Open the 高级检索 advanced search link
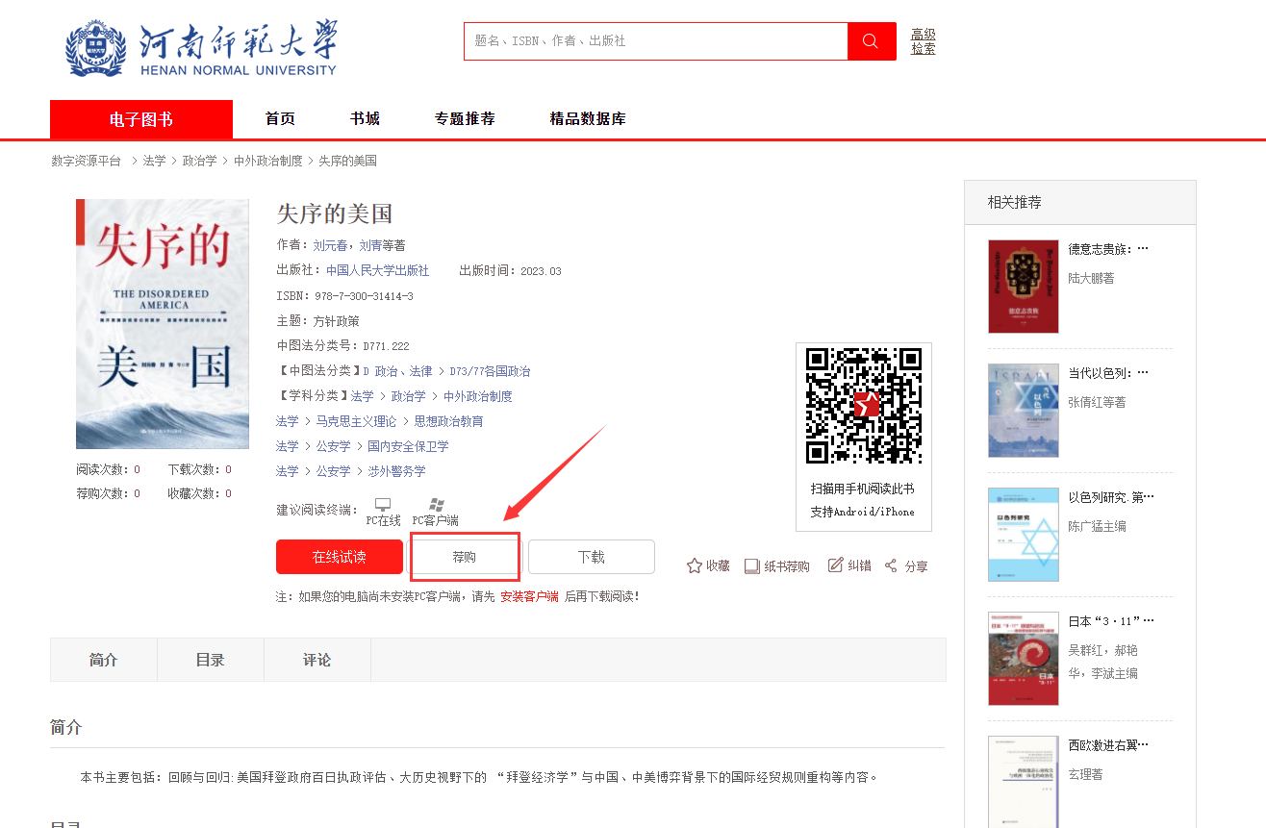Image resolution: width=1266 pixels, height=828 pixels. click(923, 41)
